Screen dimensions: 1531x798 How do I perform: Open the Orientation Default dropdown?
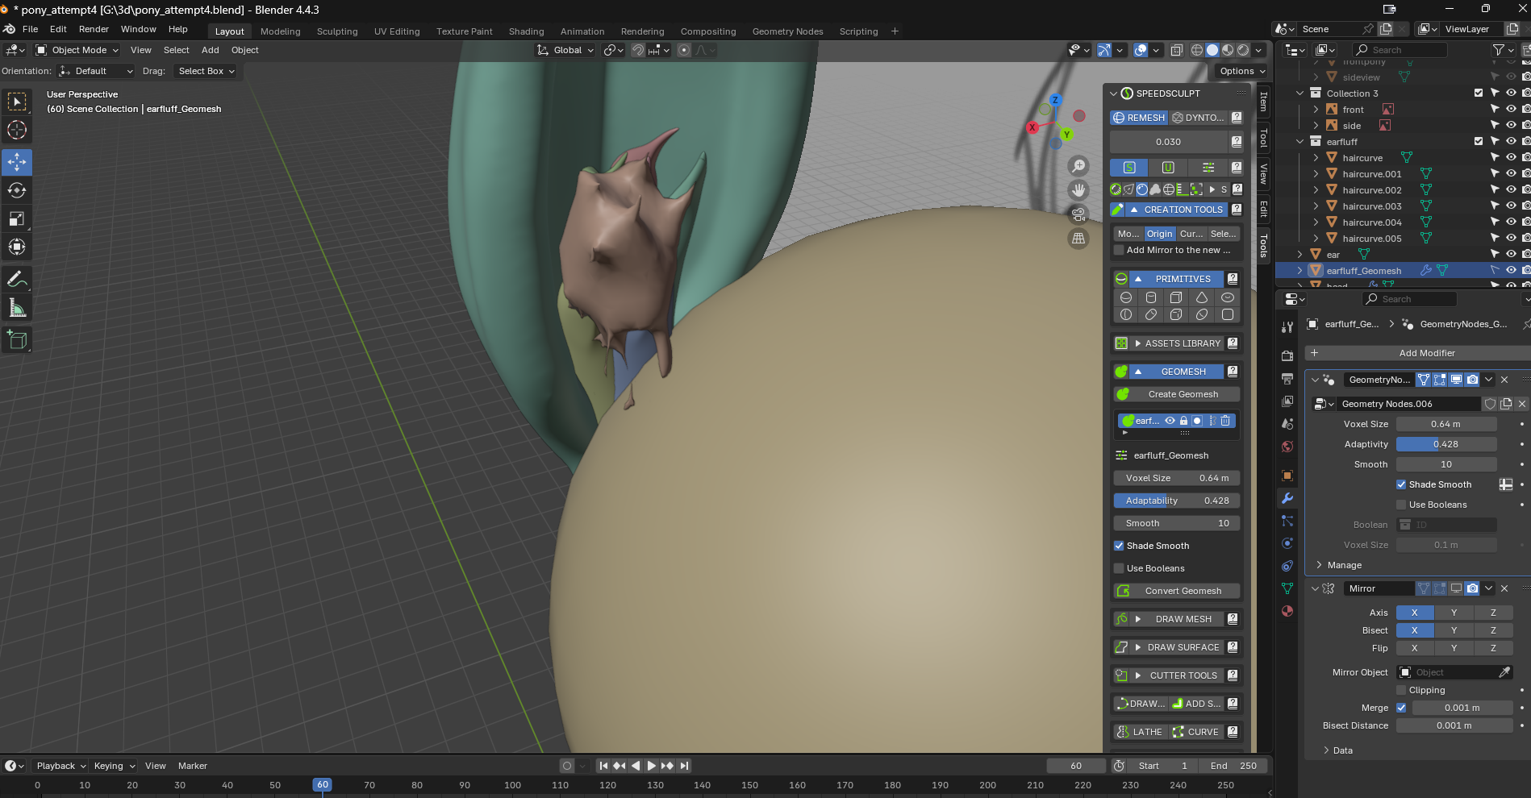coord(95,71)
